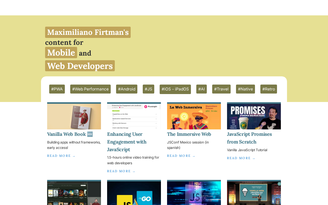Viewport: 328px width, 205px height.
Task: Open Enhancing User Engagement with JavaScript title
Action: pos(127,142)
